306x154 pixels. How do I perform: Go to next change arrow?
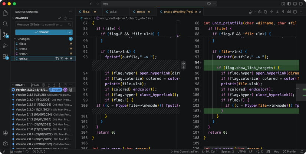pos(277,12)
